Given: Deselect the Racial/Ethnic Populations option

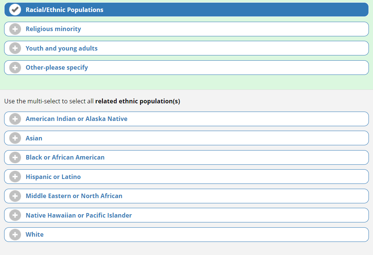Looking at the screenshot, I should (64, 10).
